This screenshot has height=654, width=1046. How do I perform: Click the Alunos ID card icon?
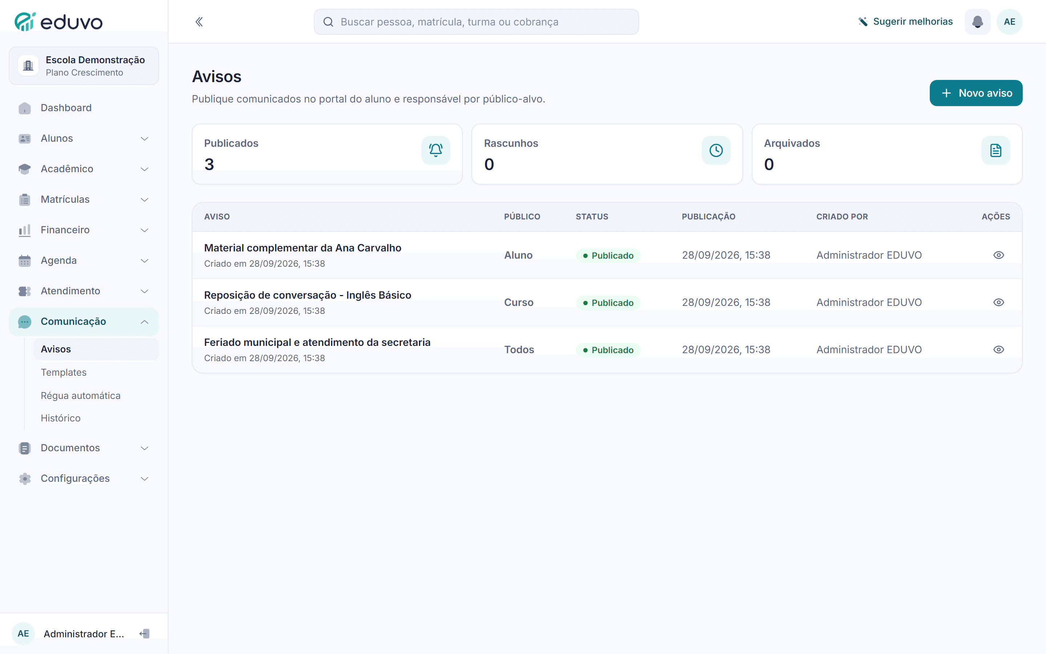[25, 138]
